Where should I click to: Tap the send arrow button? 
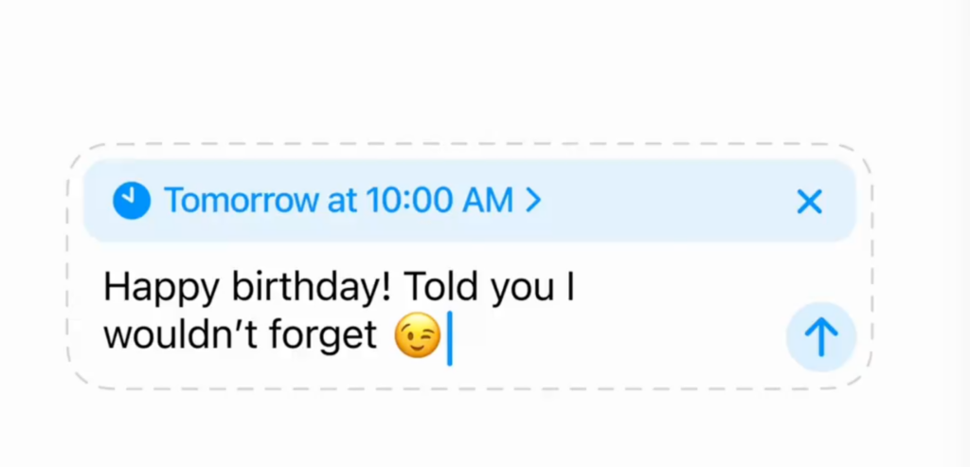tap(821, 337)
